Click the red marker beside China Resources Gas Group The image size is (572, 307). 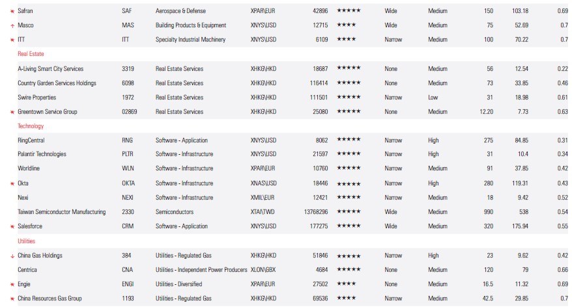tap(12, 299)
